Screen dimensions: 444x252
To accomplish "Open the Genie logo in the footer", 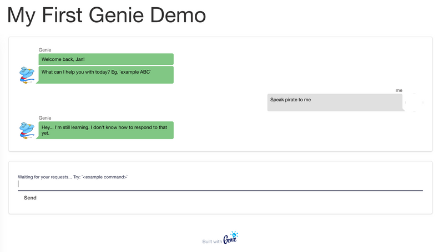I will [230, 240].
